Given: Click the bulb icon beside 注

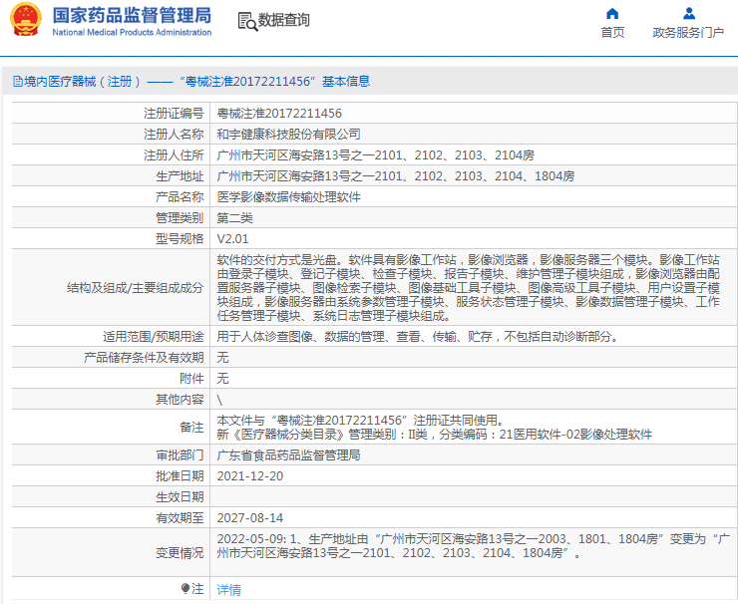Looking at the screenshot, I should [x=185, y=588].
